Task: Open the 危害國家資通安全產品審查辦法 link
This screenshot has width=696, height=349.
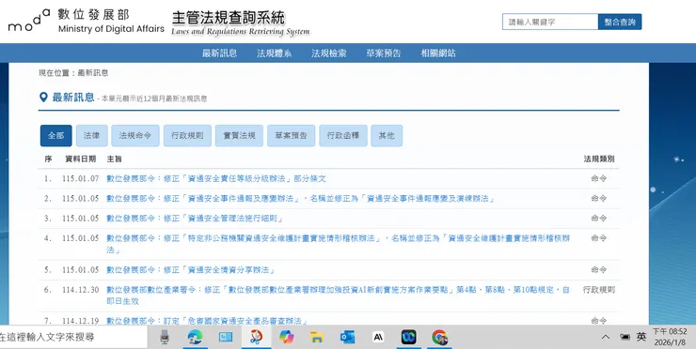Action: click(207, 321)
